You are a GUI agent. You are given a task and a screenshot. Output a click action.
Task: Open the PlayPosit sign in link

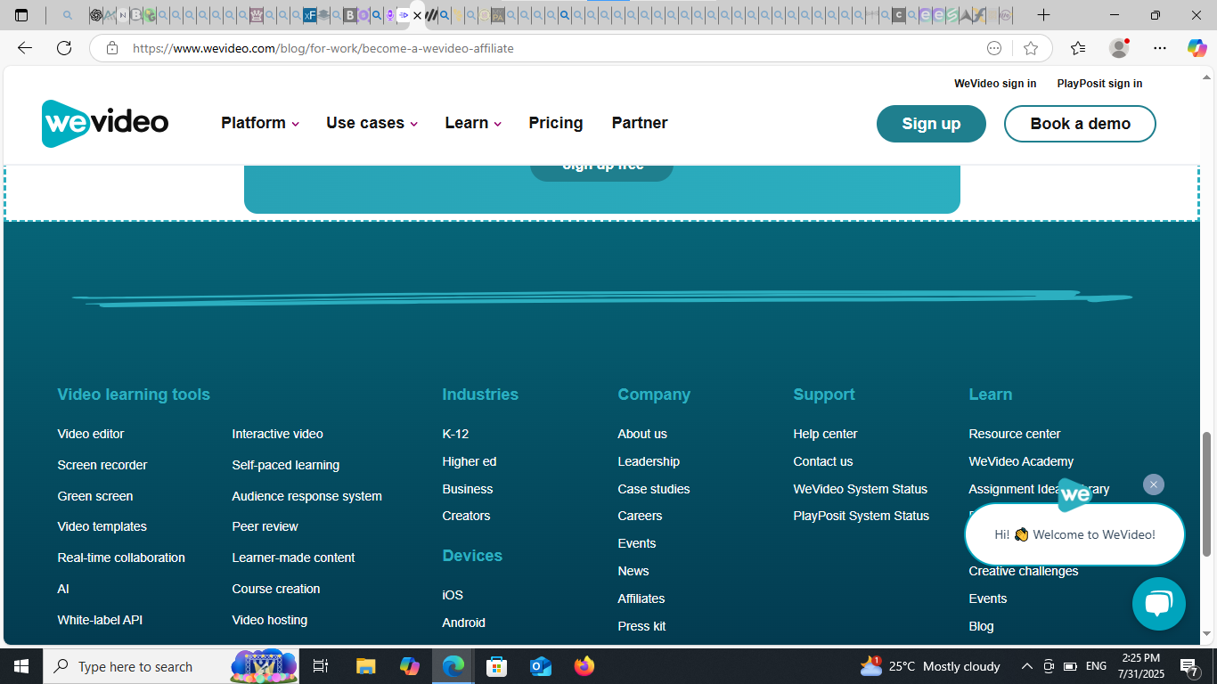(1099, 84)
